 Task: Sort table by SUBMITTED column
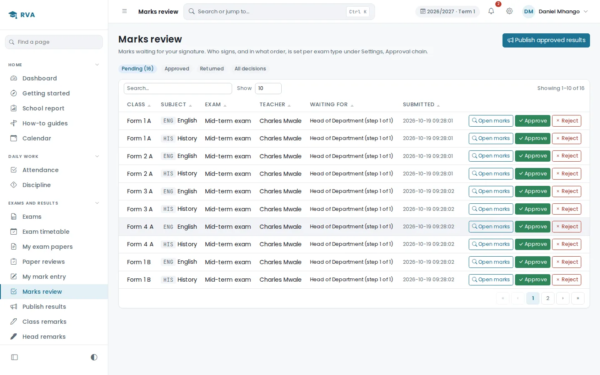click(421, 105)
